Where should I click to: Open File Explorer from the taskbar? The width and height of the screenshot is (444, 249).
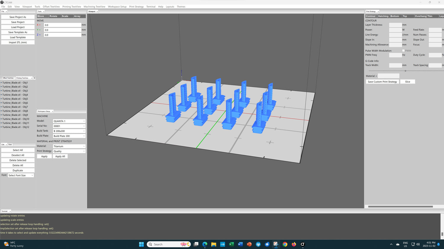click(214, 244)
